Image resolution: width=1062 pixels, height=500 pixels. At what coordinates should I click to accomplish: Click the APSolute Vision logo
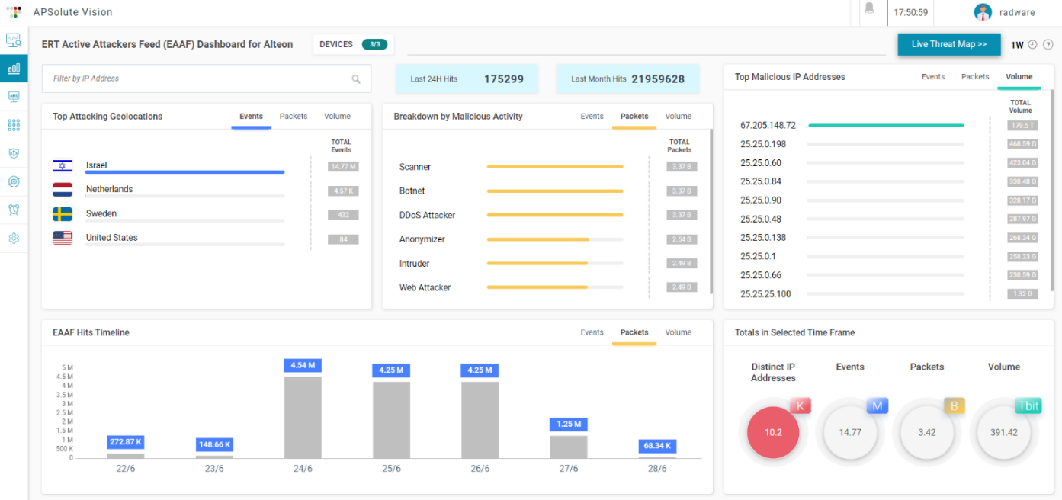[x=14, y=12]
